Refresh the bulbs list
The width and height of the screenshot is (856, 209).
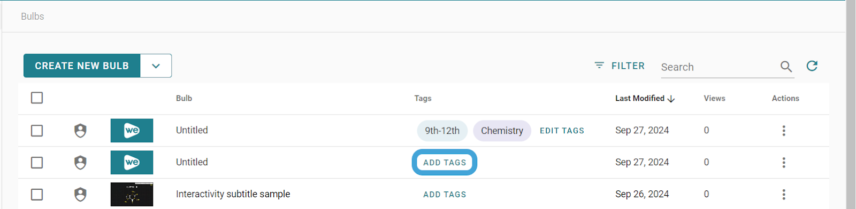pyautogui.click(x=812, y=66)
